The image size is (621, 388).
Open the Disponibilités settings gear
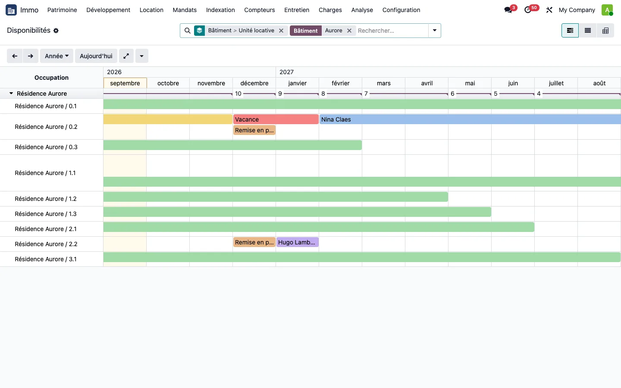[x=56, y=31]
